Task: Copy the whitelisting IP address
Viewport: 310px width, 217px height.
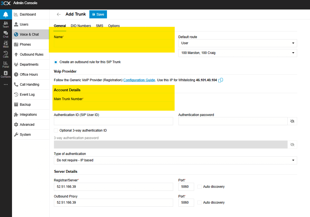Action: coord(221,80)
